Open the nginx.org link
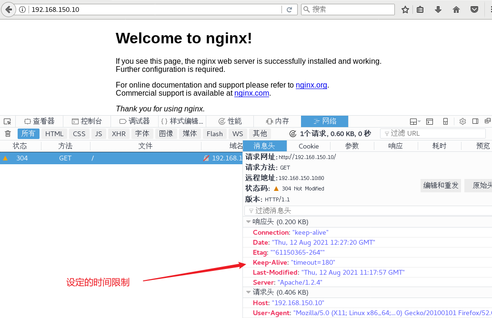Viewport: 492px width, 318px height. 311,85
